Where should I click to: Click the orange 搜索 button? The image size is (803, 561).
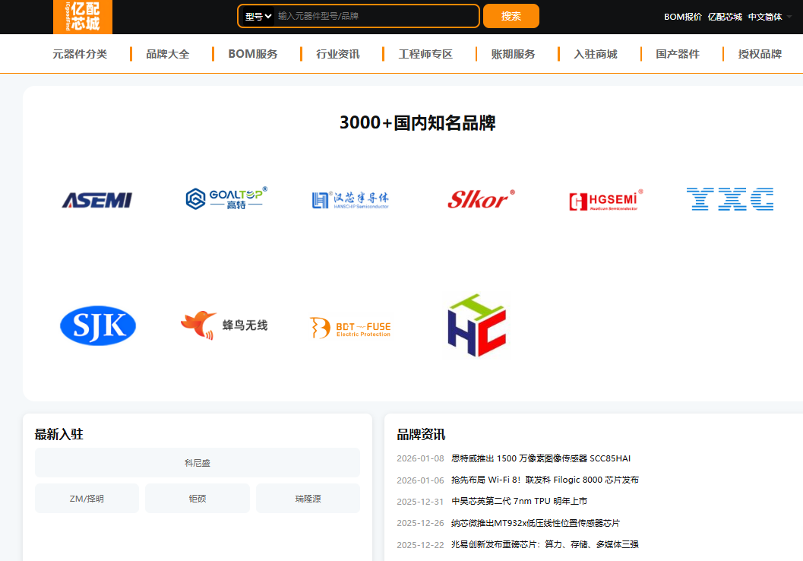tap(511, 16)
